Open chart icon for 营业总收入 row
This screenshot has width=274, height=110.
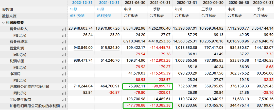pos(64,29)
